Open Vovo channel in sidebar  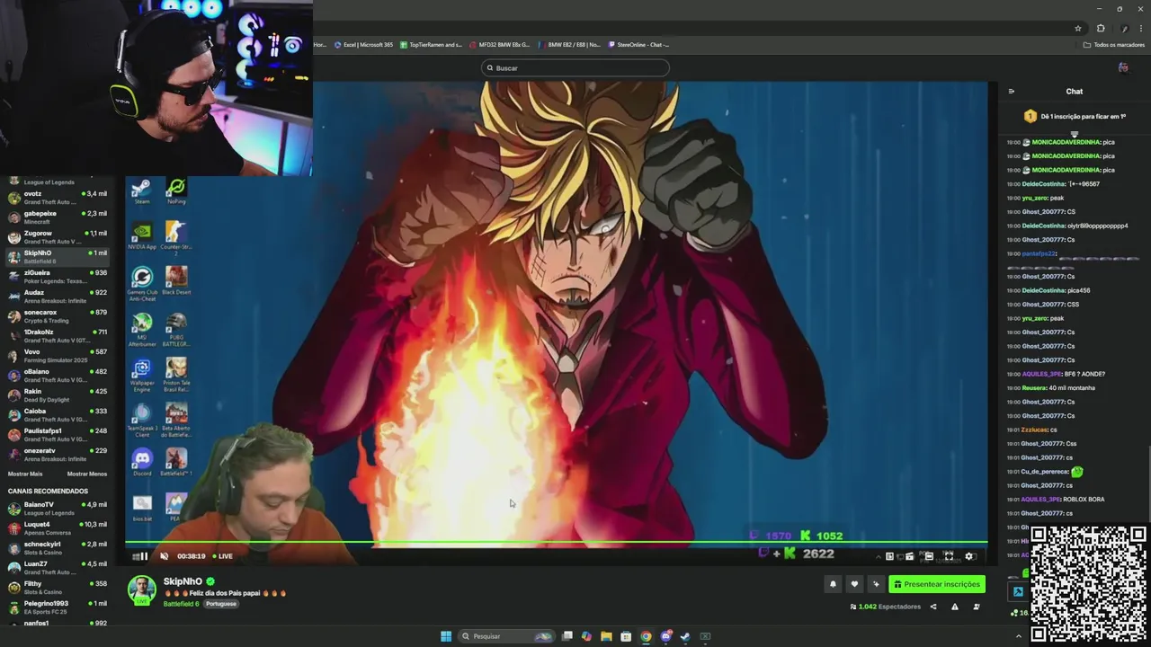[57, 355]
